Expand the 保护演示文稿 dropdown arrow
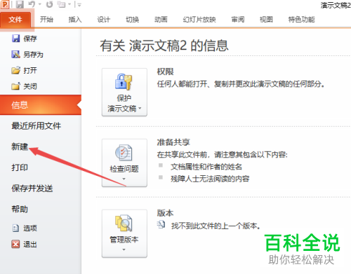This screenshot has width=351, height=274. click(x=140, y=109)
